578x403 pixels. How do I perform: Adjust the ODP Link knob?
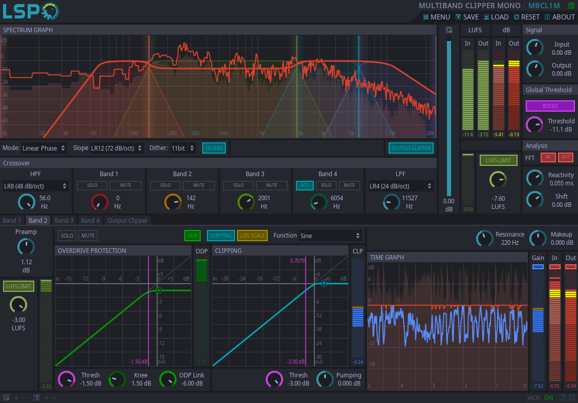pos(168,379)
